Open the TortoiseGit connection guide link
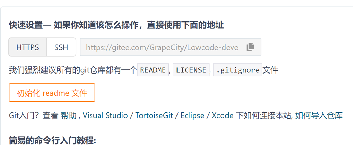 [x=154, y=115]
